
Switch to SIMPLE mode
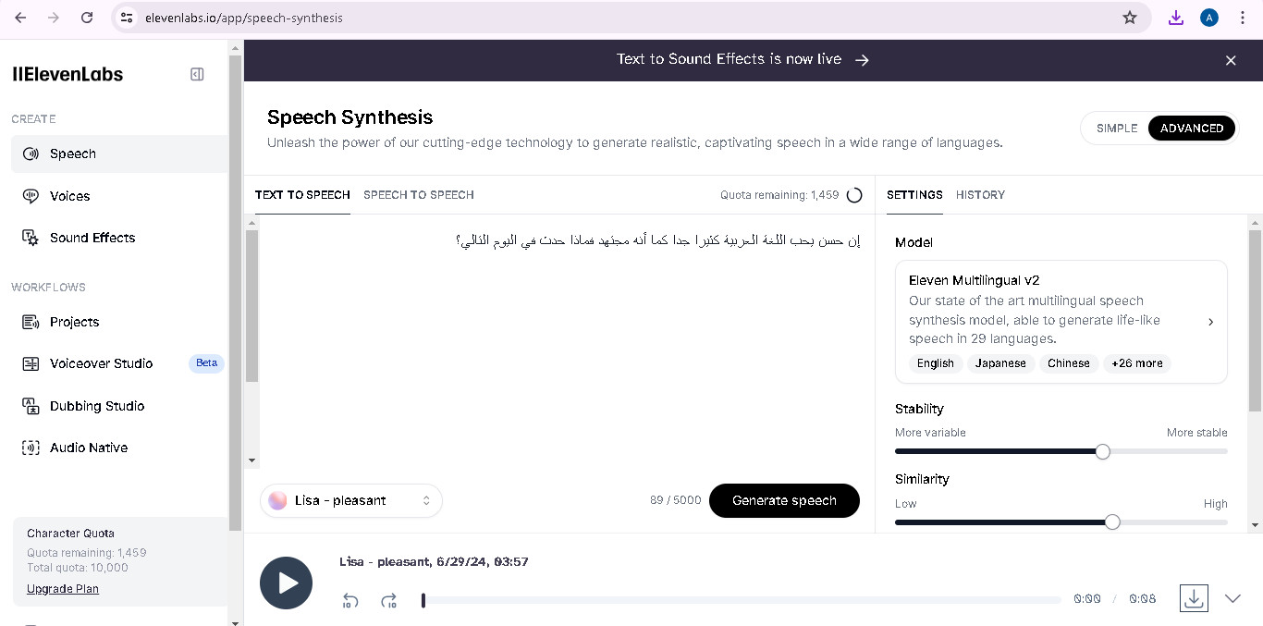point(1117,129)
